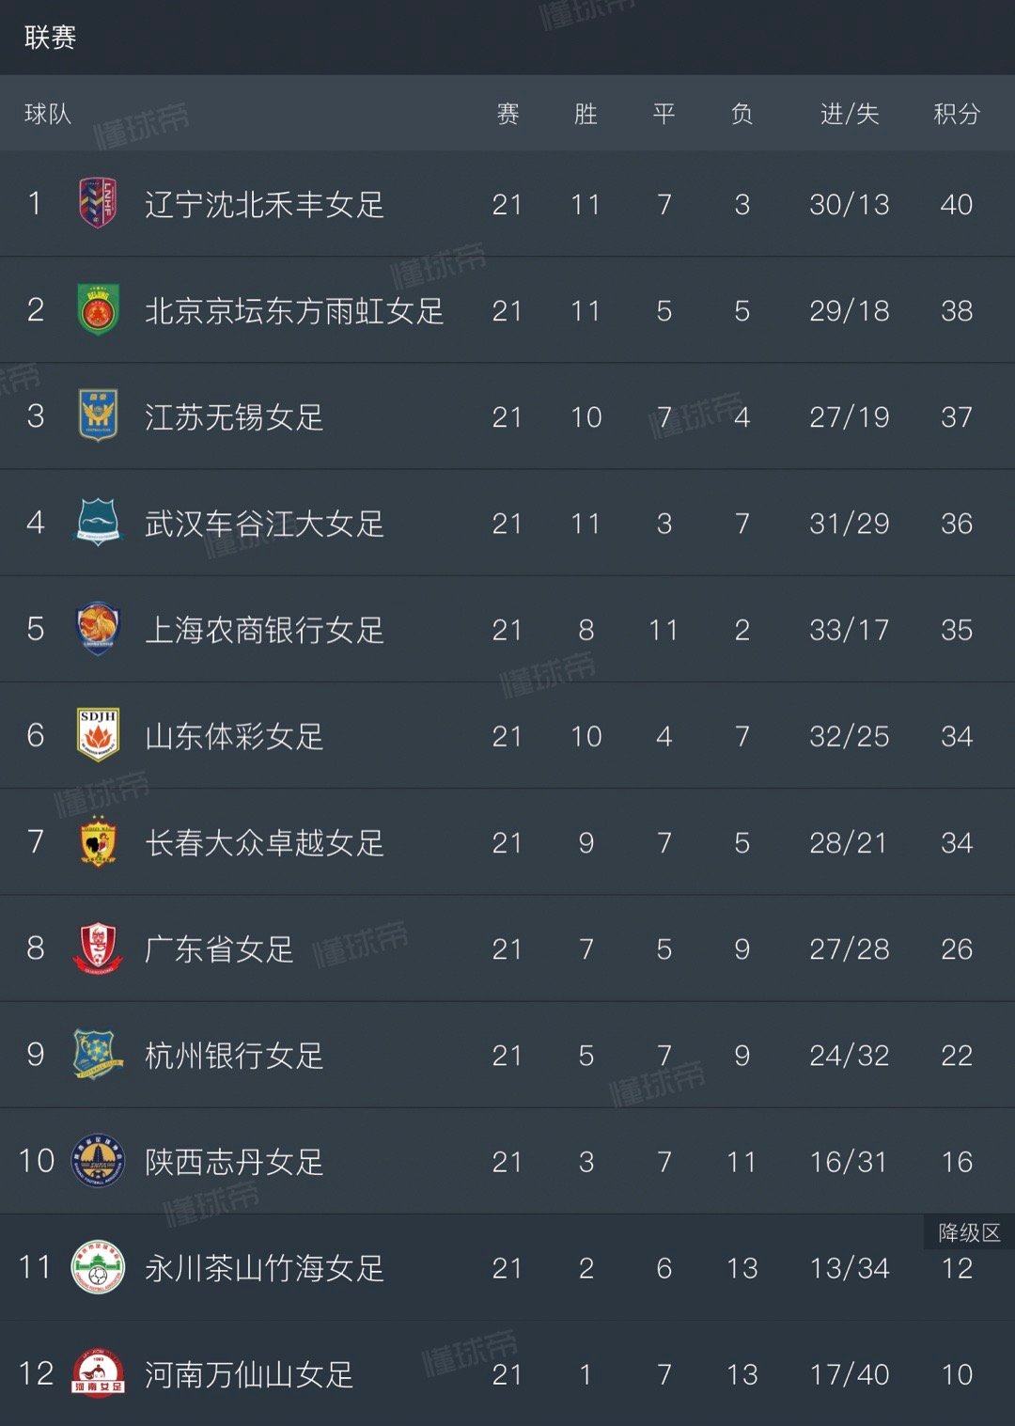This screenshot has height=1426, width=1015.
Task: Open the 永川茶山竹海女足 circular logo
Action: coord(98,1267)
